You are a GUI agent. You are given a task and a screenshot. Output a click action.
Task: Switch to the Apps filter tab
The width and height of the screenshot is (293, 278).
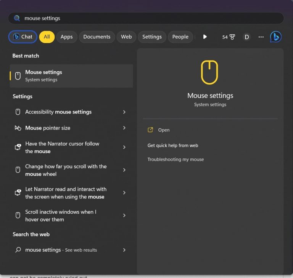click(x=66, y=37)
